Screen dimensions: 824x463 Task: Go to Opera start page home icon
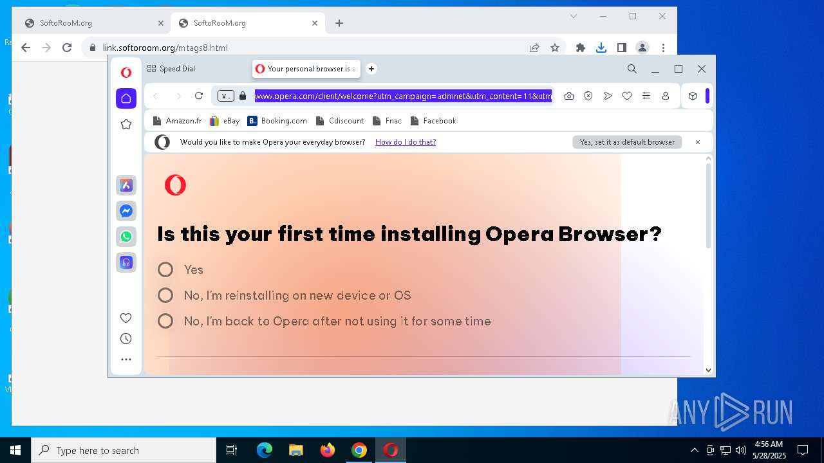pyautogui.click(x=126, y=98)
